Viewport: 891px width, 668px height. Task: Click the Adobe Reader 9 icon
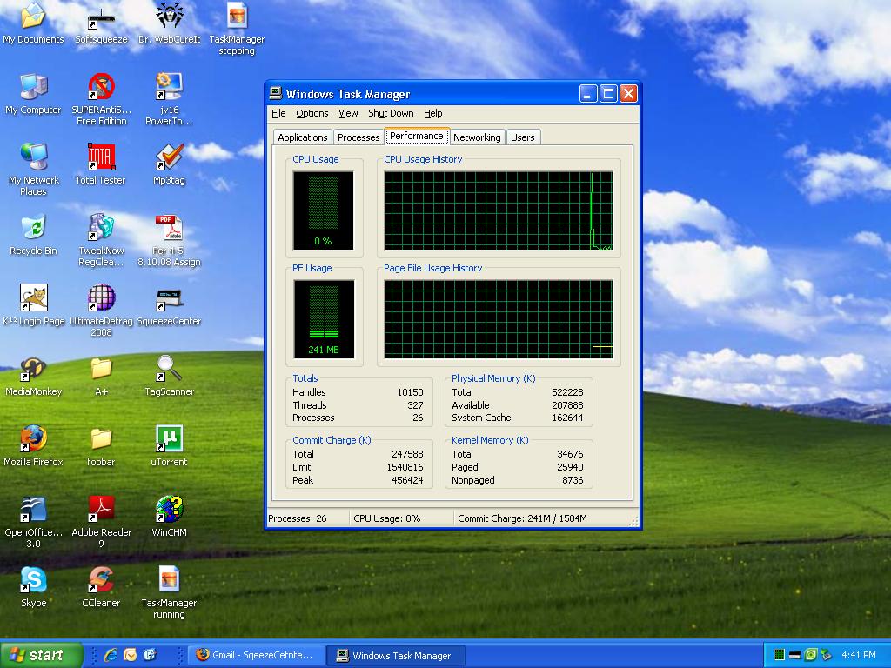(101, 510)
